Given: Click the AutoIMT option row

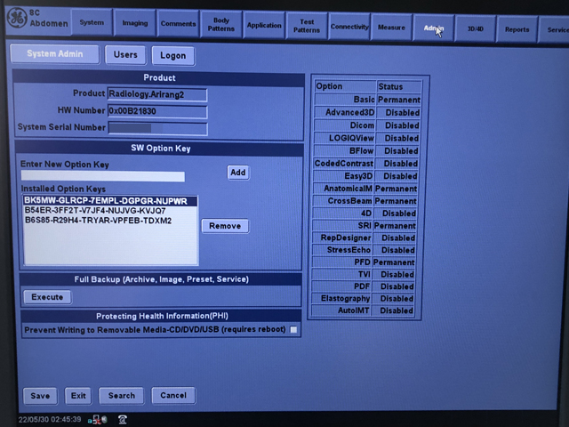Looking at the screenshot, I should [362, 310].
